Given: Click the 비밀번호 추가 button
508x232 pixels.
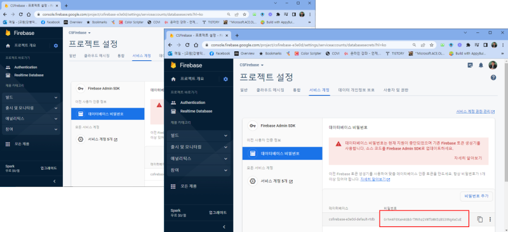Looking at the screenshot, I should point(476,196).
